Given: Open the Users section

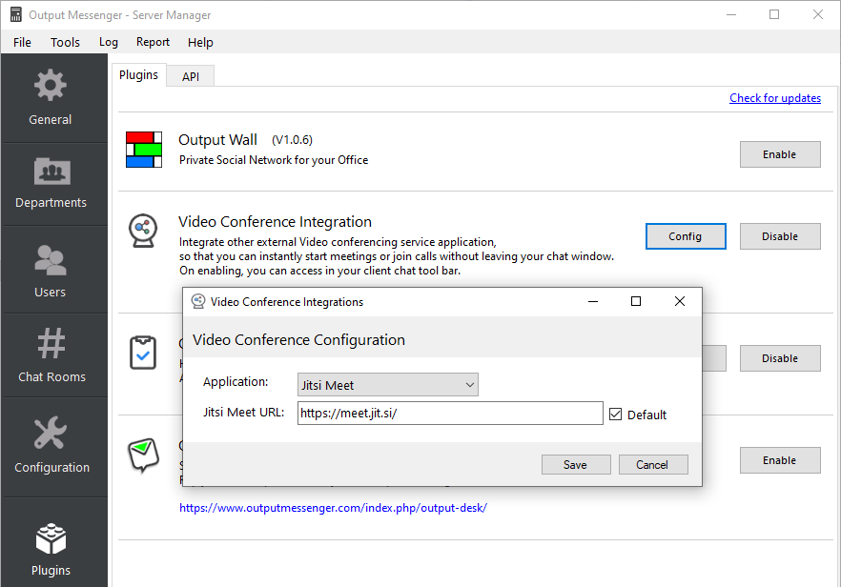Looking at the screenshot, I should [x=53, y=270].
